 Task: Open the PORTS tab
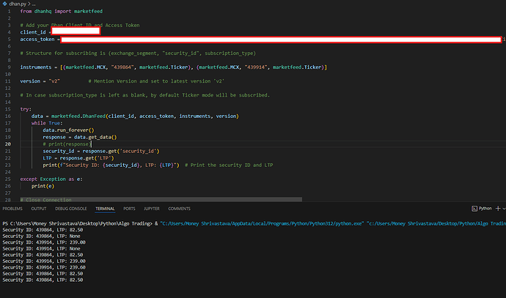click(x=129, y=209)
